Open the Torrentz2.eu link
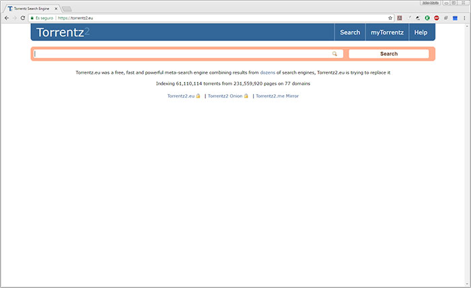Image resolution: width=471 pixels, height=288 pixels. coord(181,96)
